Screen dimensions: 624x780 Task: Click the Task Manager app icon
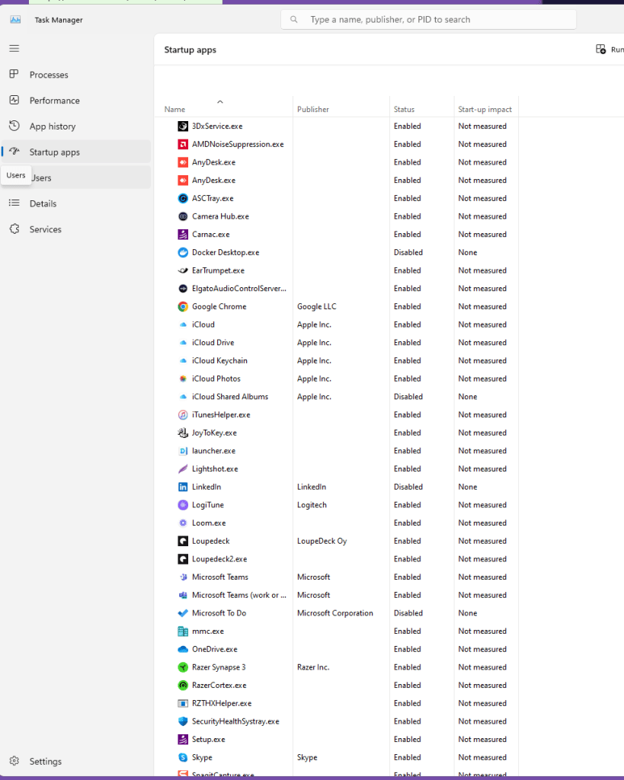click(15, 20)
